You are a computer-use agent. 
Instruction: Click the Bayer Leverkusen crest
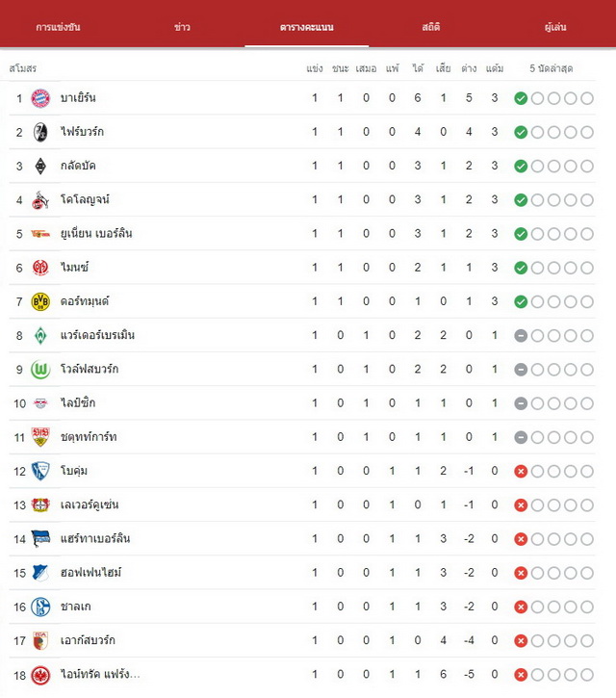click(40, 504)
